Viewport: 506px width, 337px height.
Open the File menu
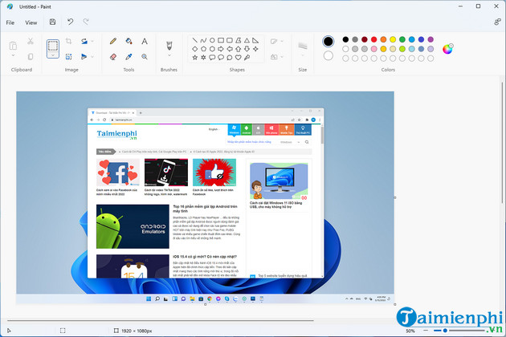click(10, 22)
